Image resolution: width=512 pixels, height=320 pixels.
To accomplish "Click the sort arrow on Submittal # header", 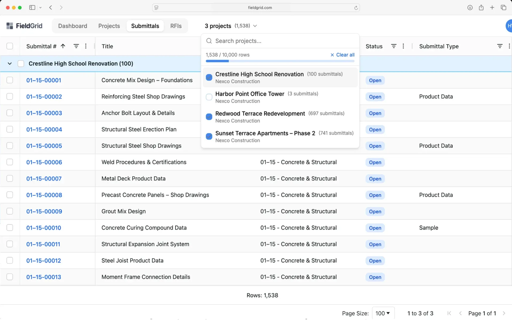I will [x=63, y=46].
